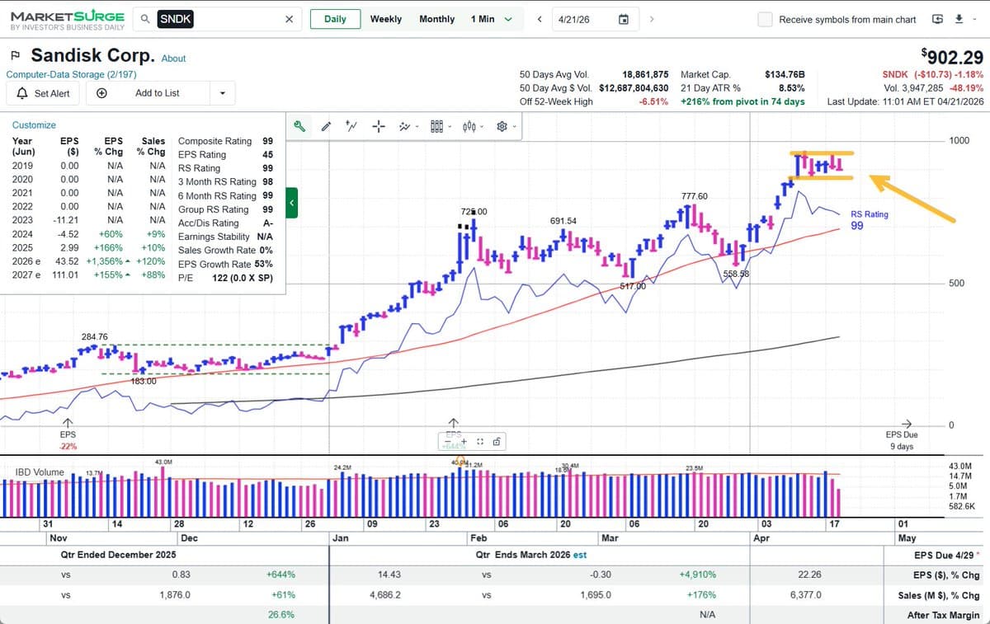Click the X to clear the SNDK search field
The width and height of the screenshot is (990, 624).
(289, 19)
